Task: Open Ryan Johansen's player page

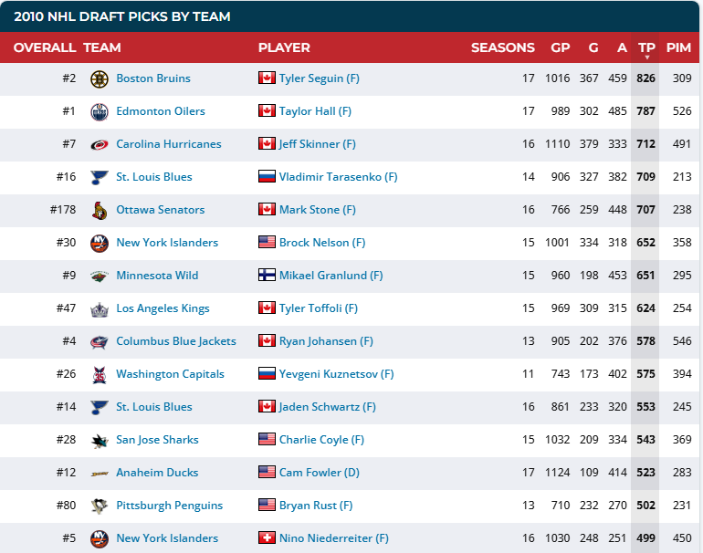Action: (x=326, y=341)
